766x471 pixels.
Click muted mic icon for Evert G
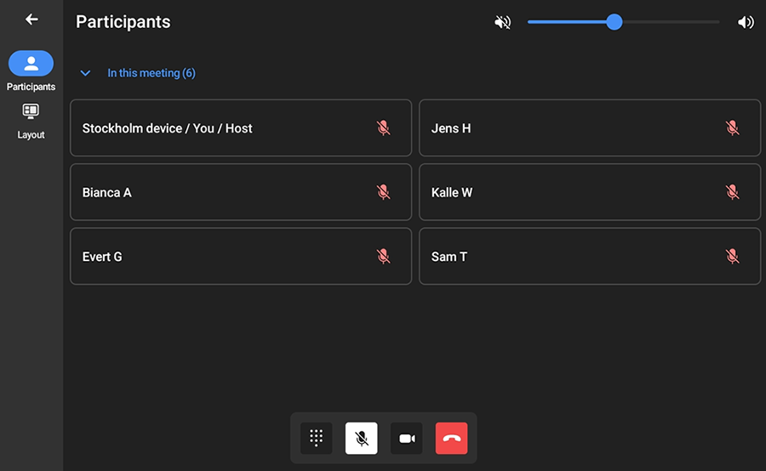[x=383, y=256]
